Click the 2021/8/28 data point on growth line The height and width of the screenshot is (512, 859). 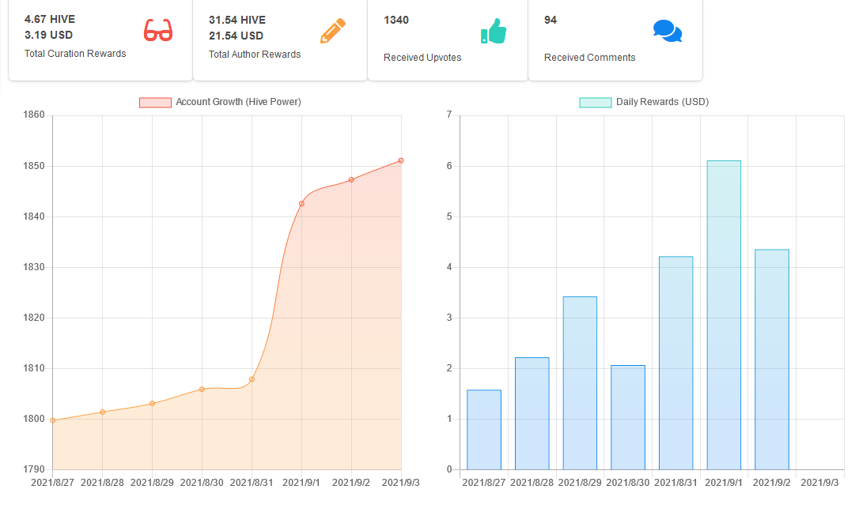pos(103,412)
